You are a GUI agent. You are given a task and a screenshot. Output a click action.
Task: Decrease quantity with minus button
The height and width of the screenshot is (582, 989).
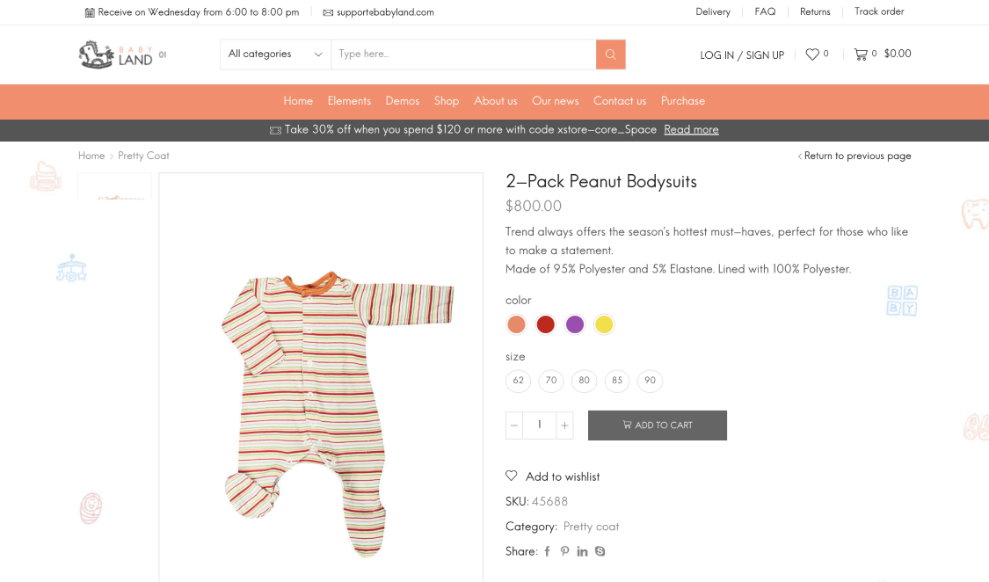point(514,426)
